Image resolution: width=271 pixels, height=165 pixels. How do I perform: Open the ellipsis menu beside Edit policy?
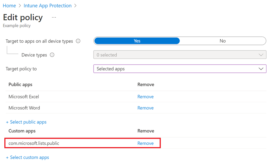click(x=54, y=17)
